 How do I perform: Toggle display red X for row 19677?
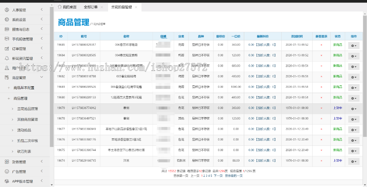click(x=321, y=129)
